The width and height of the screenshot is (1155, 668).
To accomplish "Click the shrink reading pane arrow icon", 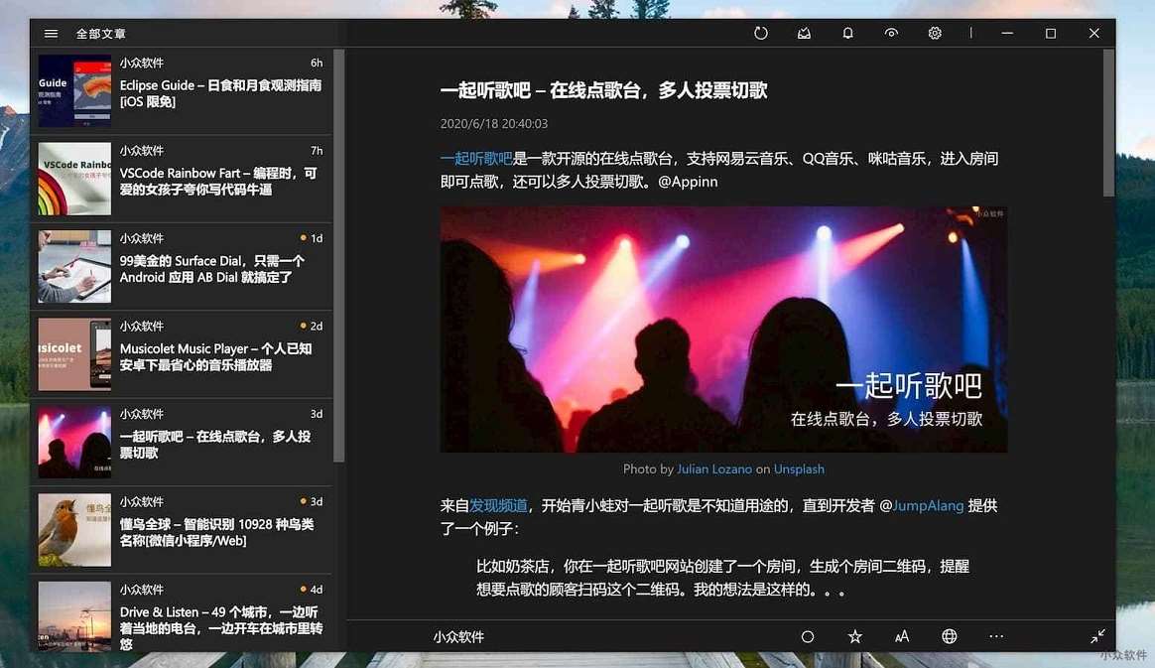I will (x=1097, y=636).
